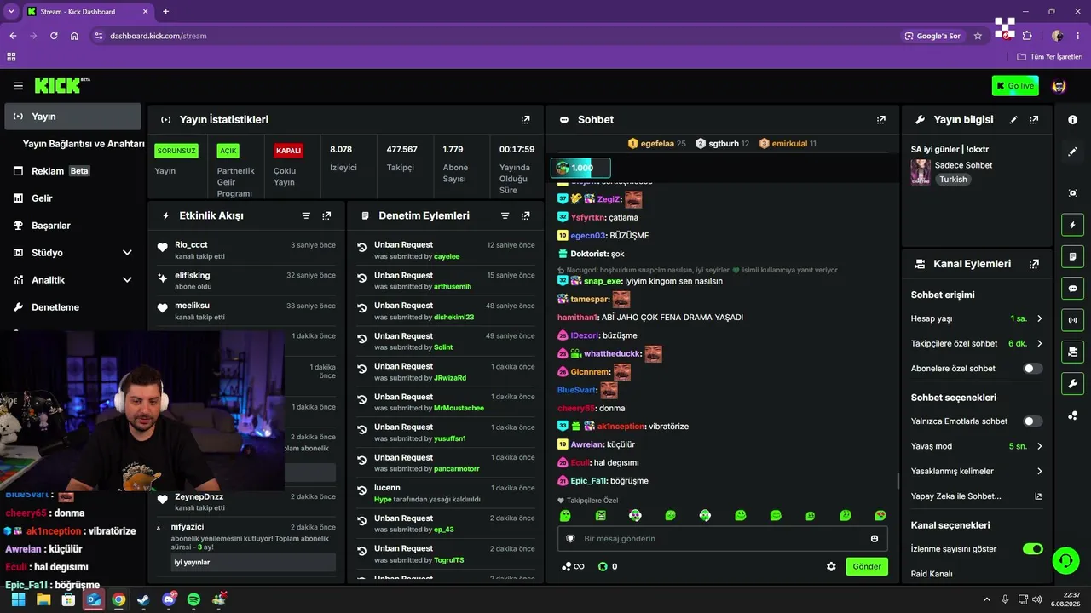Open Hesap yaşı options chevron

click(1040, 319)
